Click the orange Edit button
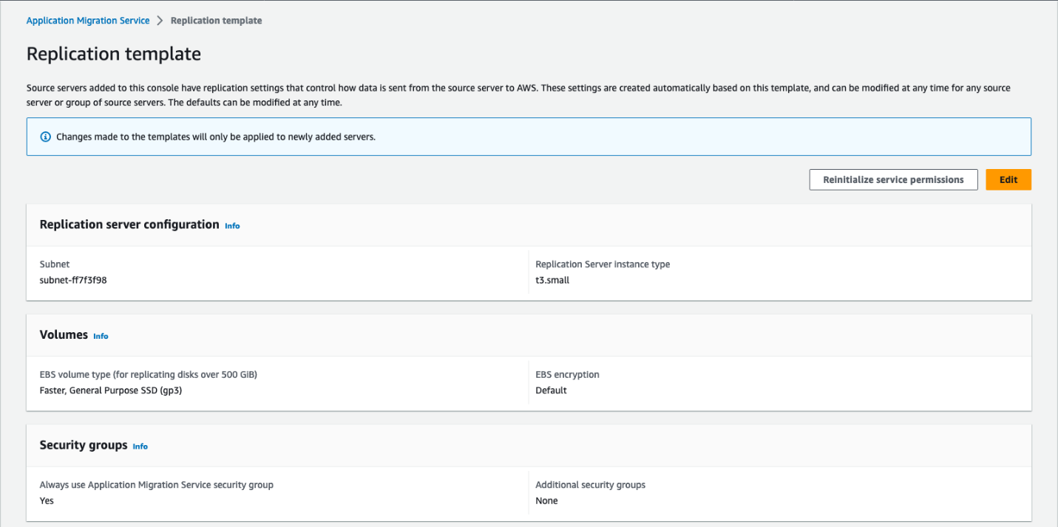Viewport: 1058px width, 527px height. point(1008,180)
